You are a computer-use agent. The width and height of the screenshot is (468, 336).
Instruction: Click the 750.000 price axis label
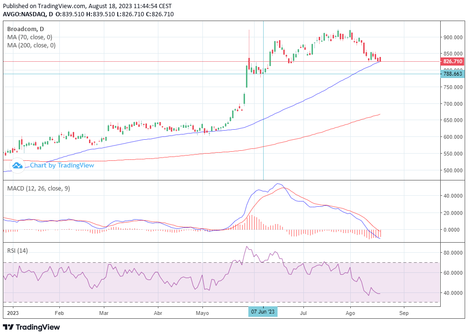(x=453, y=87)
